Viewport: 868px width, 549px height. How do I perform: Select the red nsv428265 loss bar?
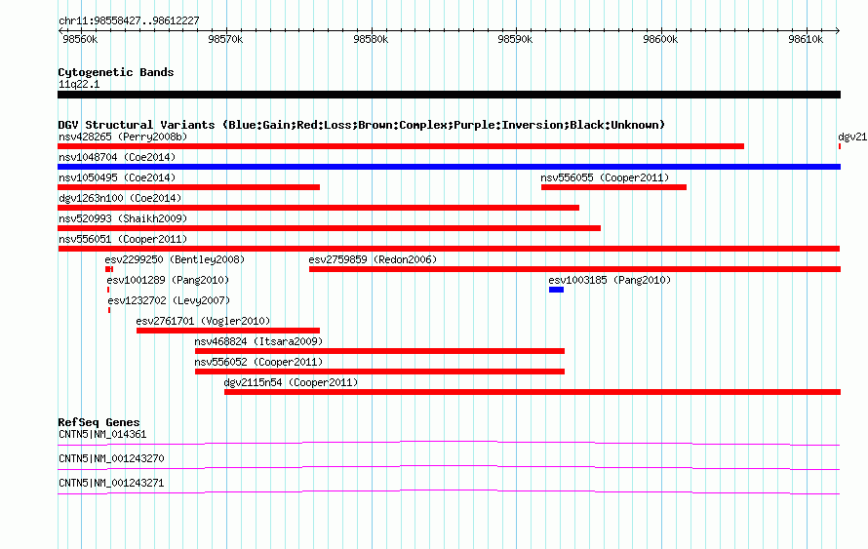(401, 146)
